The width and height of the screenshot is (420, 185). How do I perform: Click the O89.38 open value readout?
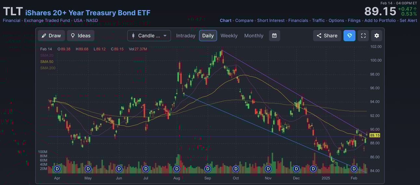pos(64,49)
